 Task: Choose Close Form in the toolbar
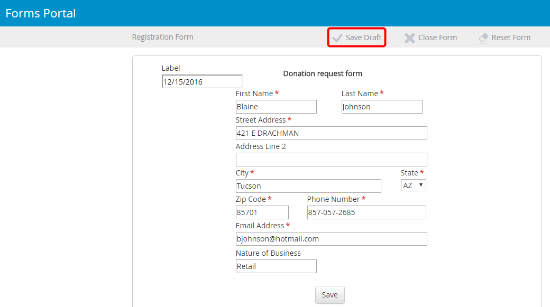pyautogui.click(x=437, y=38)
